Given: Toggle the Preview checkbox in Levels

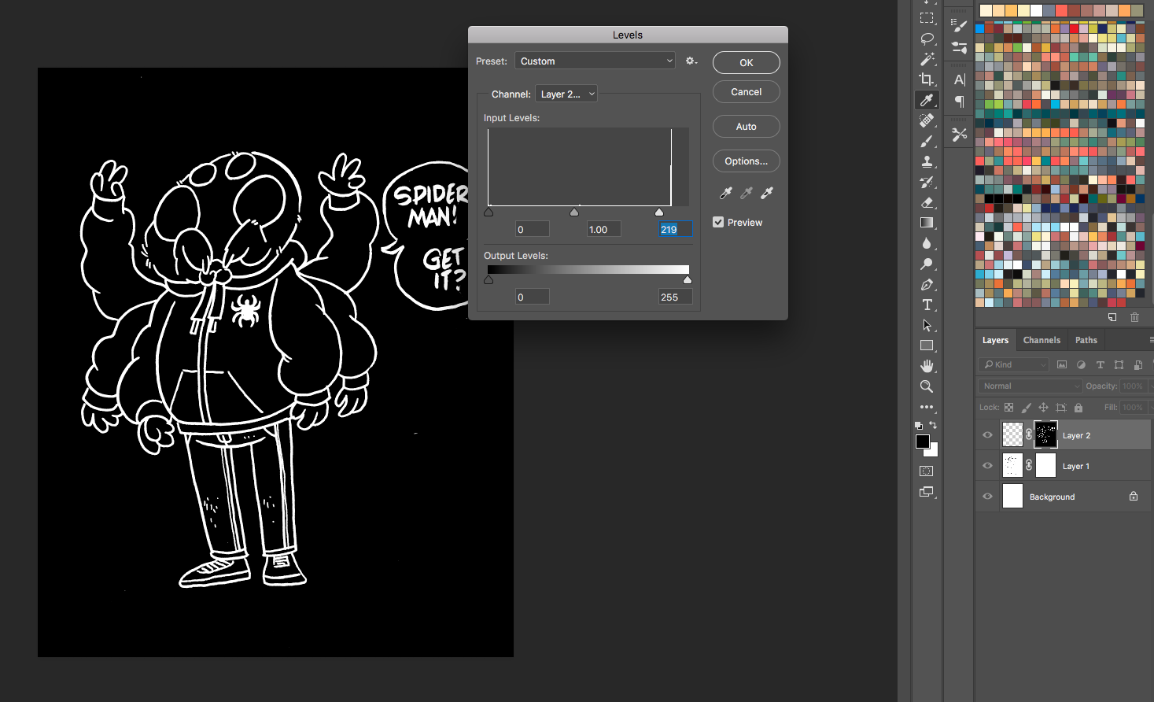Looking at the screenshot, I should click(718, 222).
